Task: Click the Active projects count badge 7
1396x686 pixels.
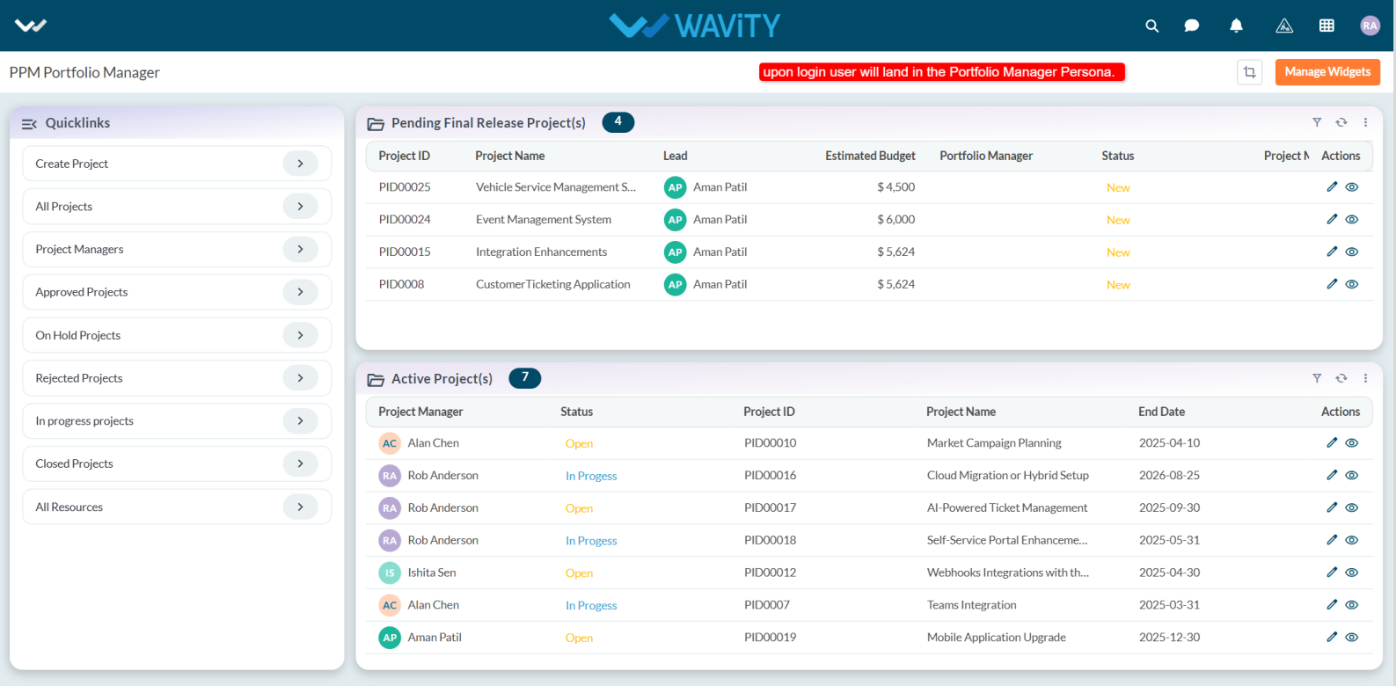Action: pos(525,378)
